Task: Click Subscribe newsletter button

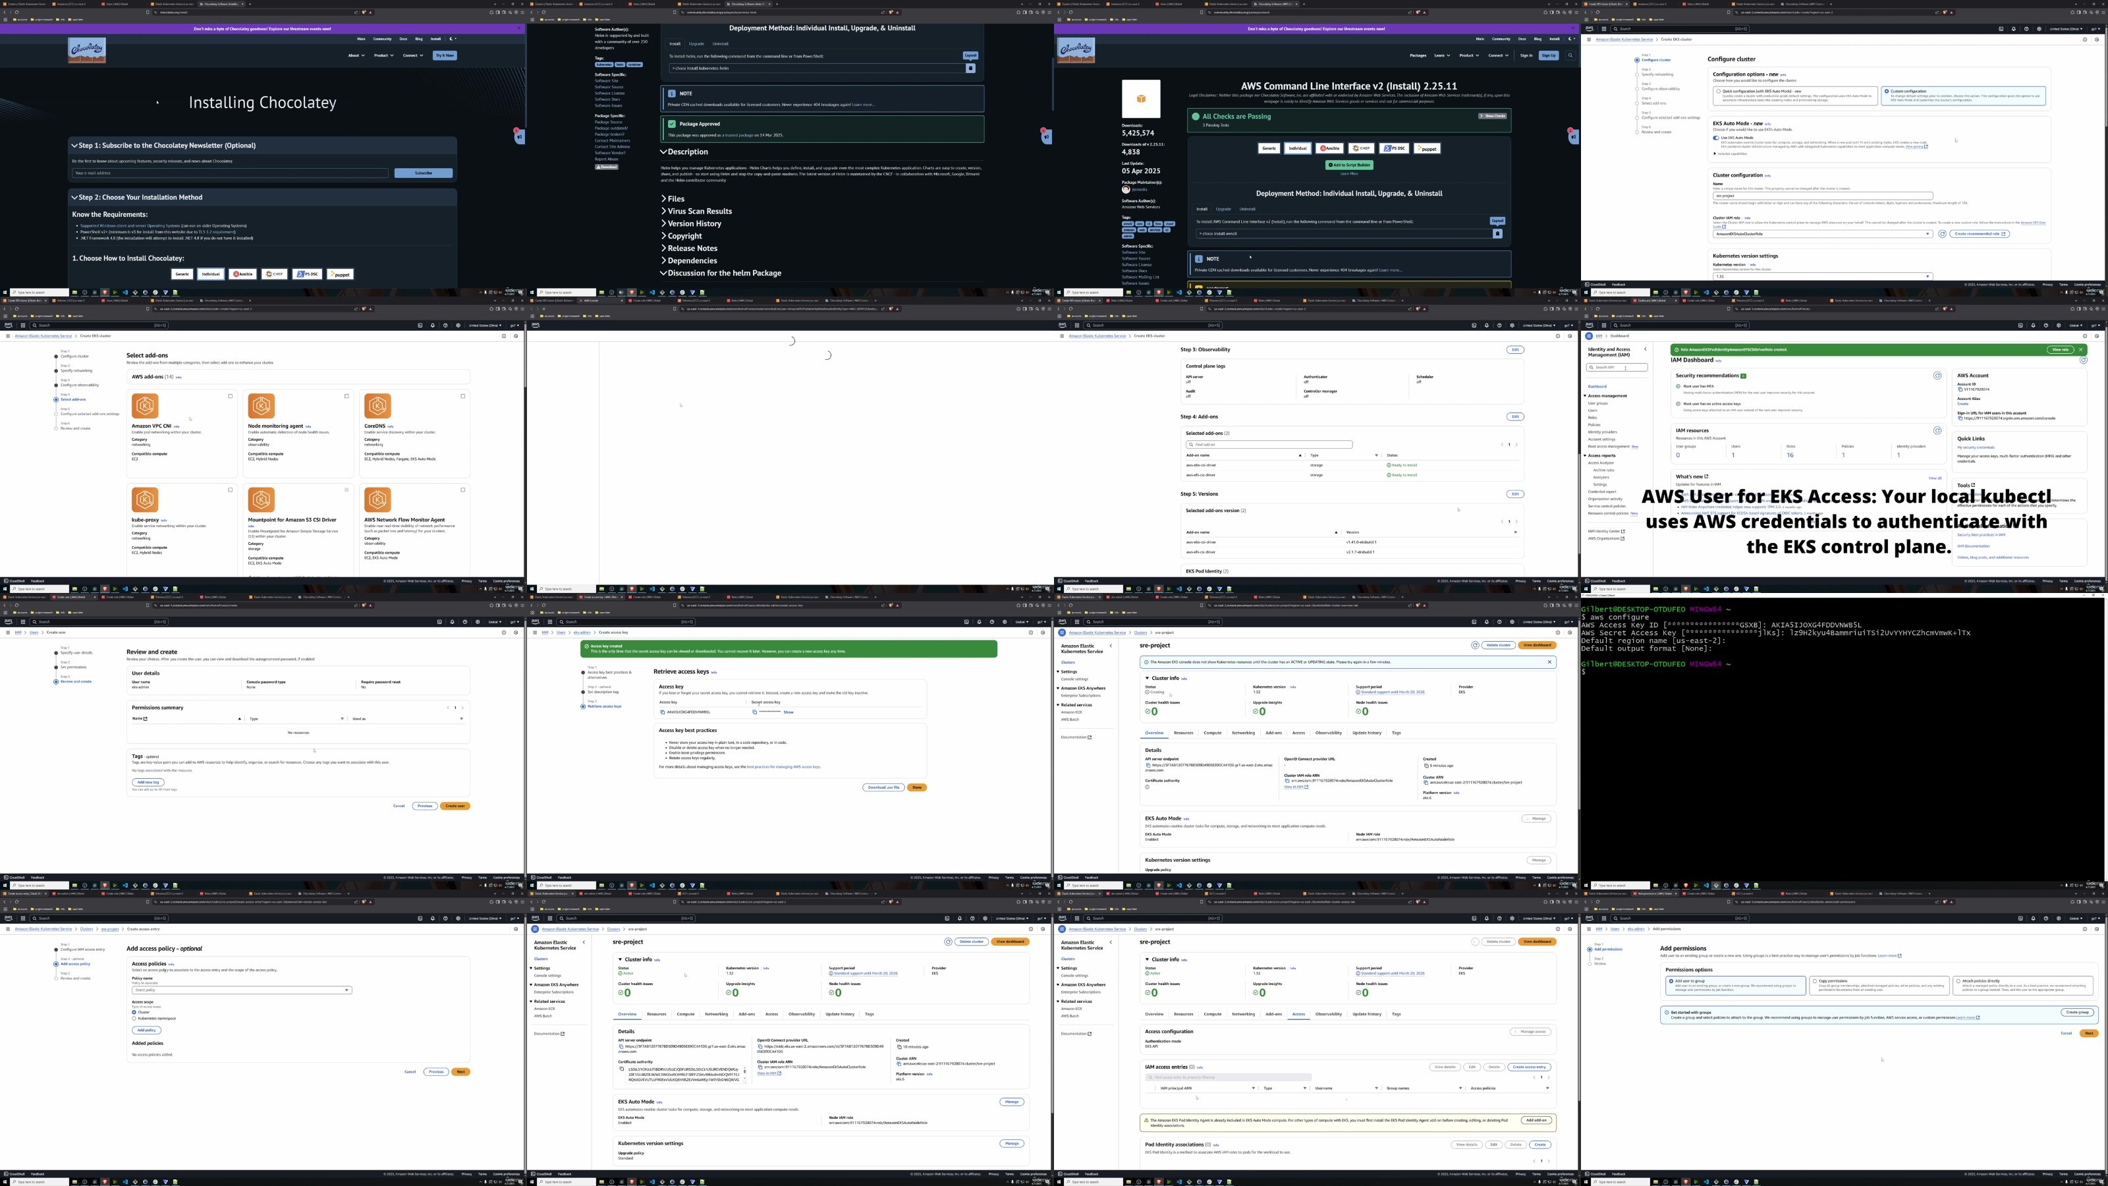Action: [x=423, y=173]
